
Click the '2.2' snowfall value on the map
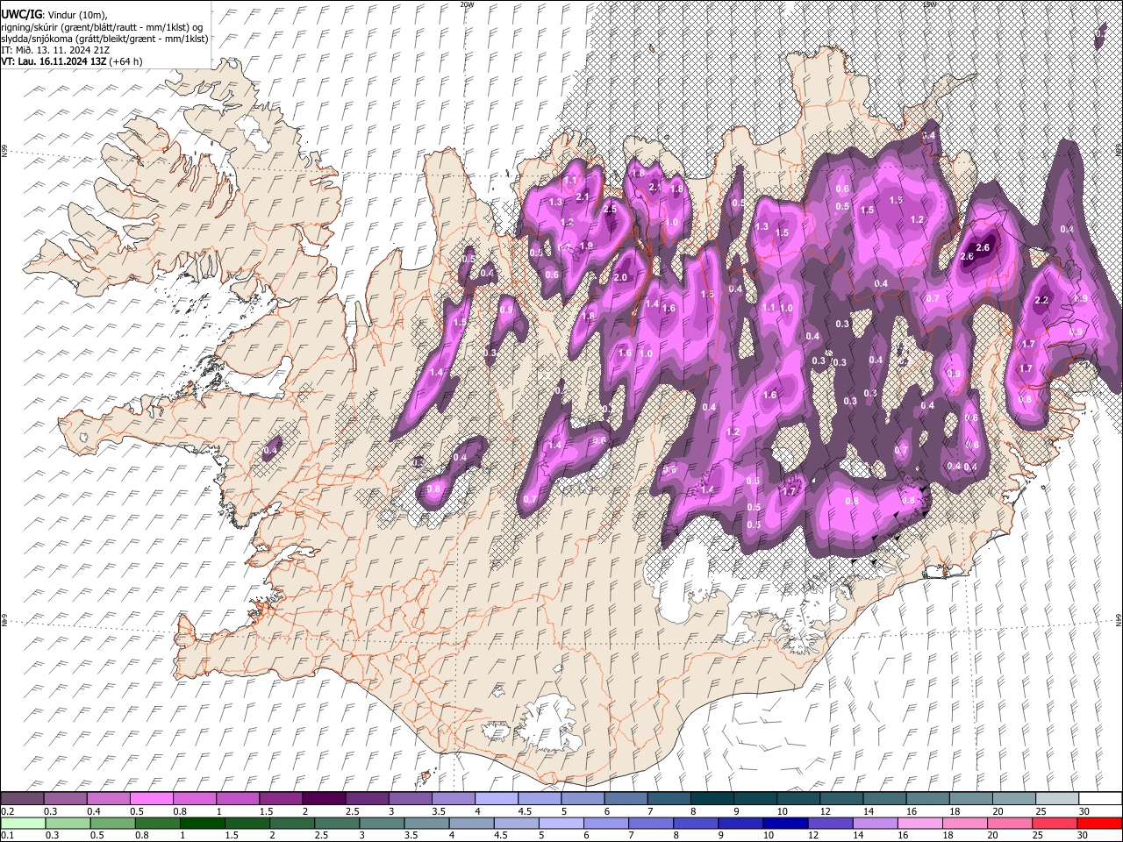[1042, 300]
